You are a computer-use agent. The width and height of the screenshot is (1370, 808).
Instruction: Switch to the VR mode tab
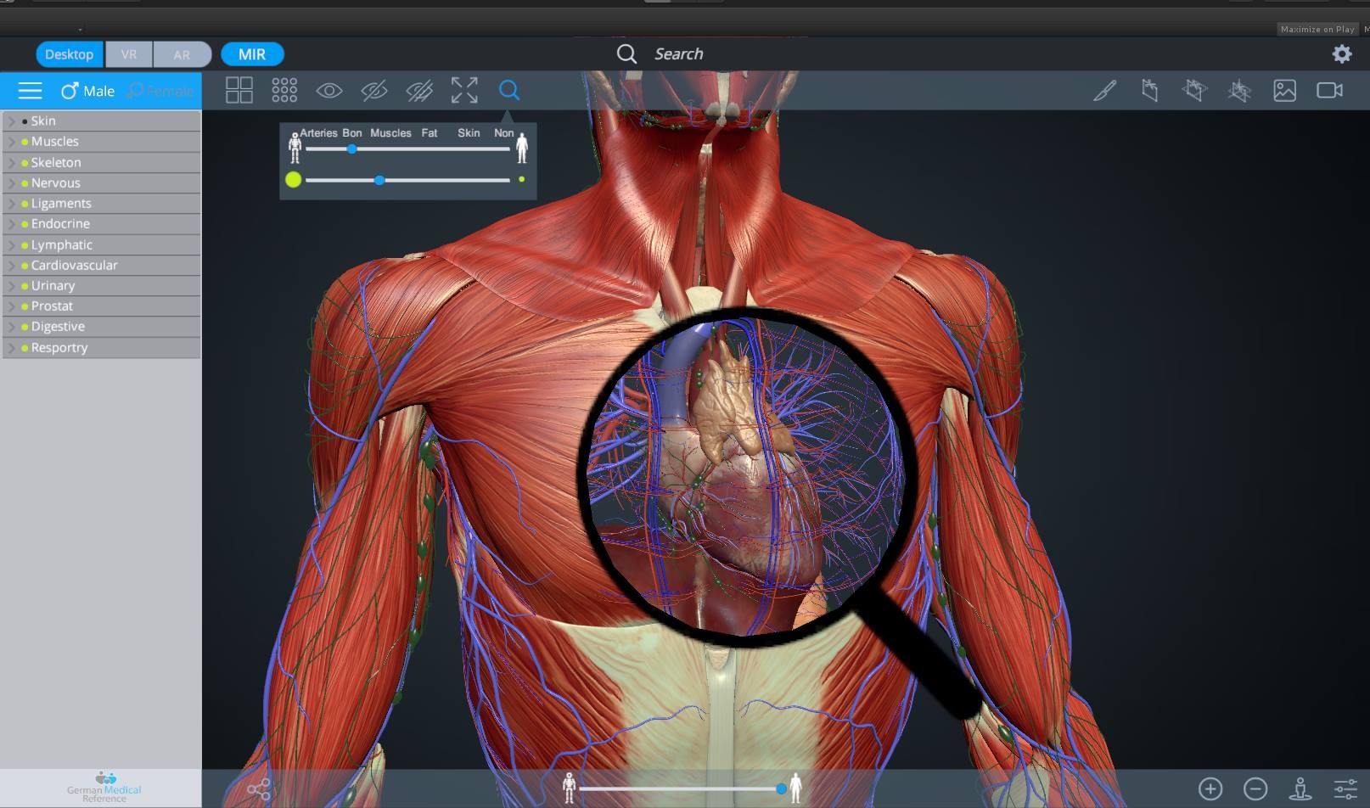(129, 54)
